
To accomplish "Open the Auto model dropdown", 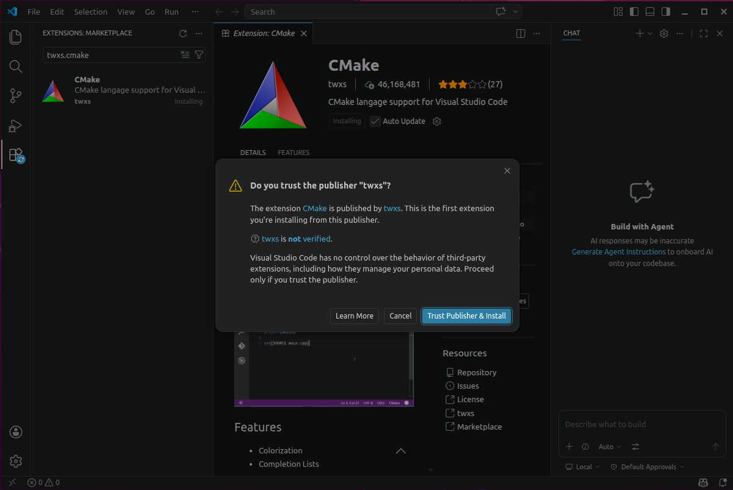I will [x=610, y=447].
